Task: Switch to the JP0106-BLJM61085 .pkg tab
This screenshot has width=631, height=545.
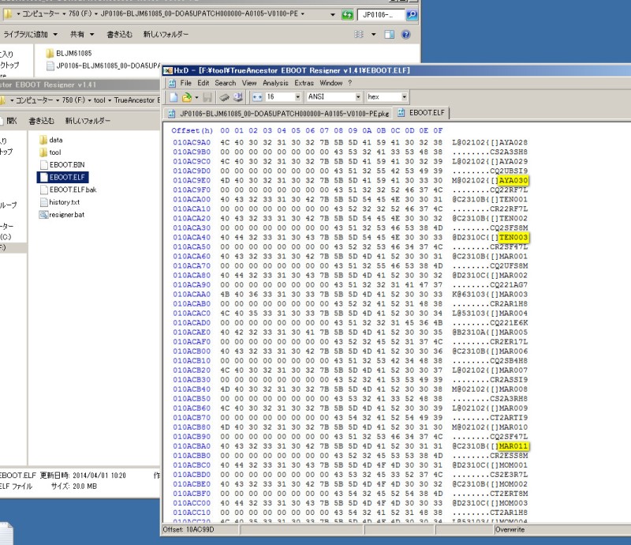Action: pos(278,113)
